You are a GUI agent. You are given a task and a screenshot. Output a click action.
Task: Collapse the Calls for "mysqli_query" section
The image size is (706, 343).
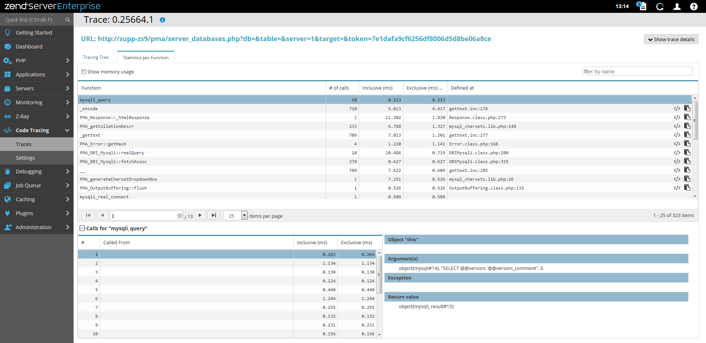[x=82, y=228]
